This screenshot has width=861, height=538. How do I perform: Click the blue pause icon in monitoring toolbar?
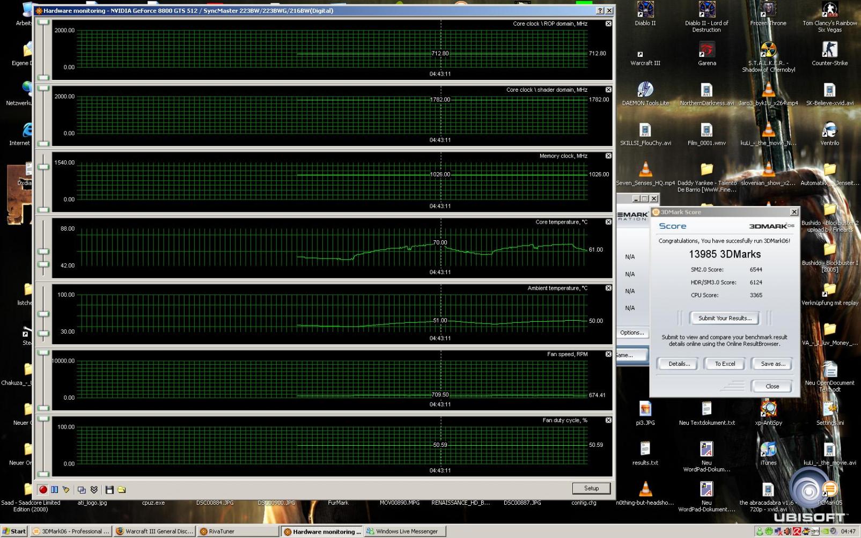click(x=54, y=490)
